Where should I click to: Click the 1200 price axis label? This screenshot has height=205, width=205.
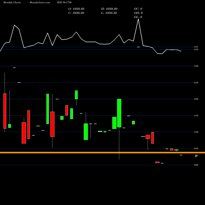pos(196,99)
